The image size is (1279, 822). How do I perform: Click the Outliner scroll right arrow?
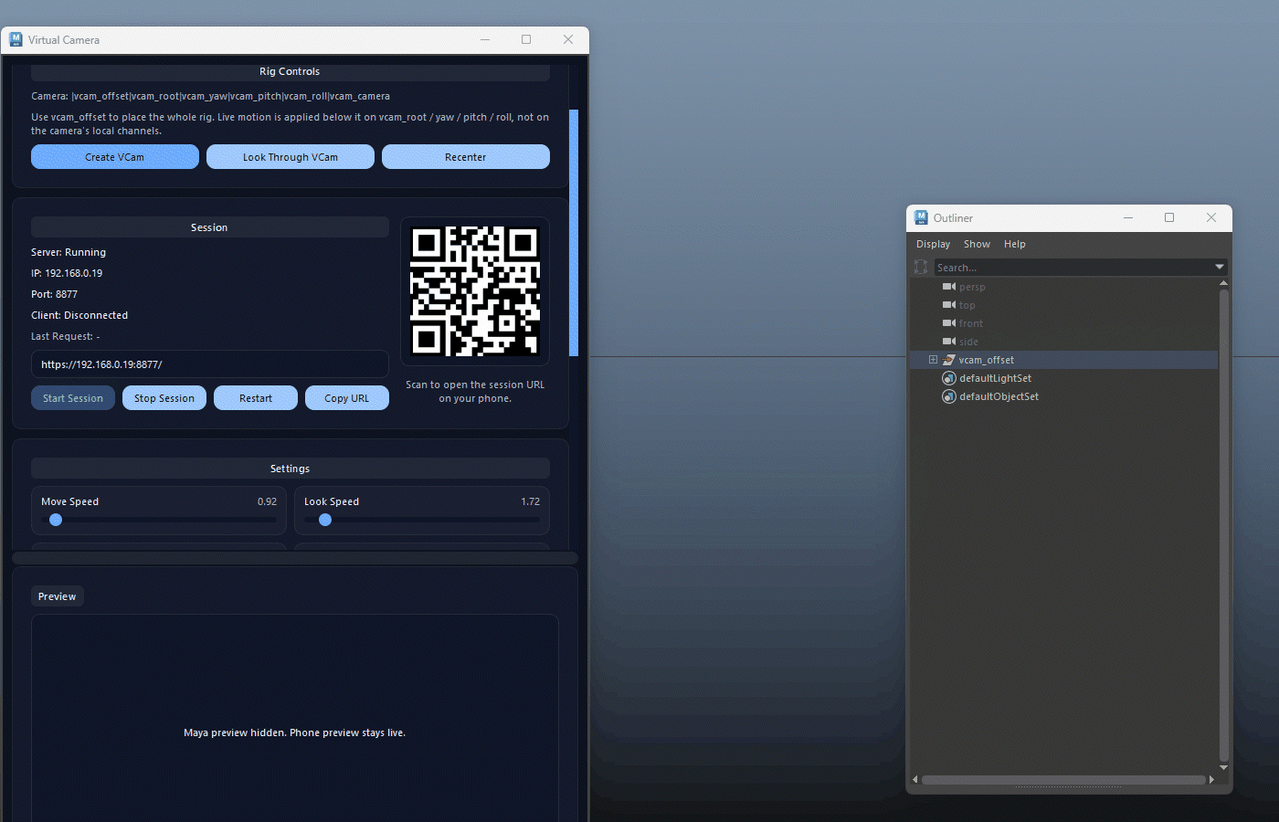pos(1211,780)
